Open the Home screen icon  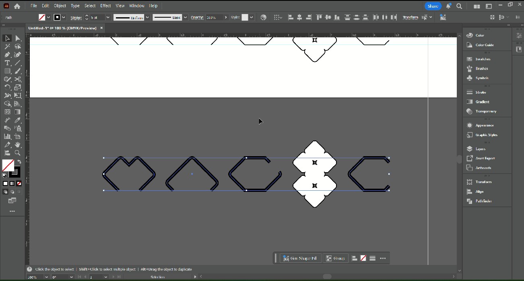[17, 6]
